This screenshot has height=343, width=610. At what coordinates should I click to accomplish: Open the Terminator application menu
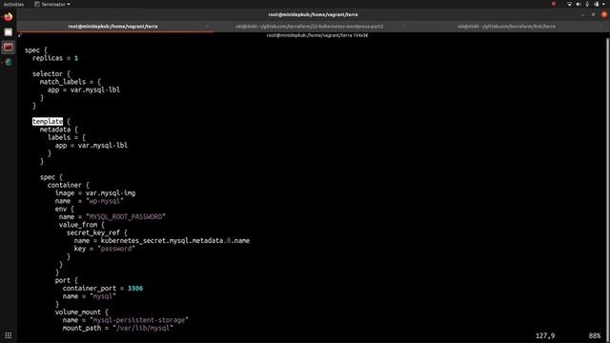click(52, 4)
